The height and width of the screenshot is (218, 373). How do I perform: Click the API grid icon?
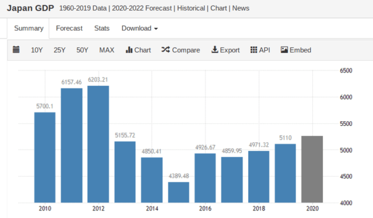(x=254, y=50)
